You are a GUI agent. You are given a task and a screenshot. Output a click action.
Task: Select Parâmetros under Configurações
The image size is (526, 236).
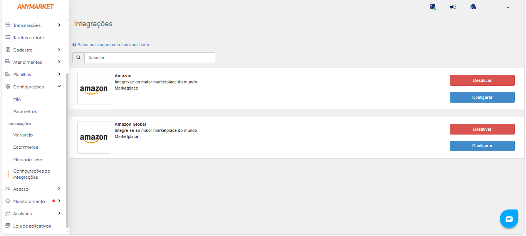click(x=25, y=111)
